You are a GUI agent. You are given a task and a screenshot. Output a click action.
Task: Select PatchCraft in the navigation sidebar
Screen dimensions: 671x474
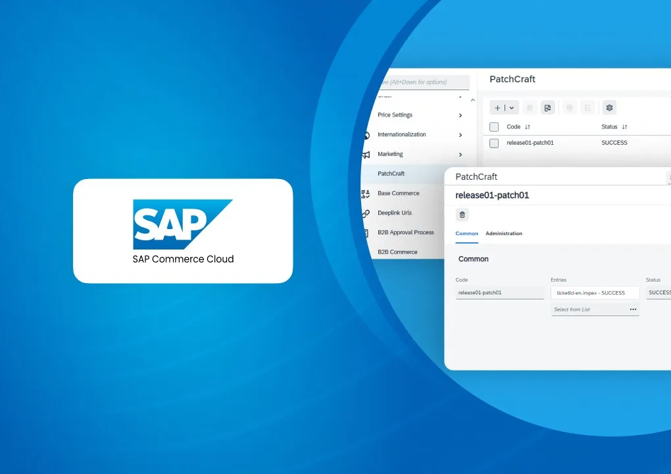(x=391, y=173)
